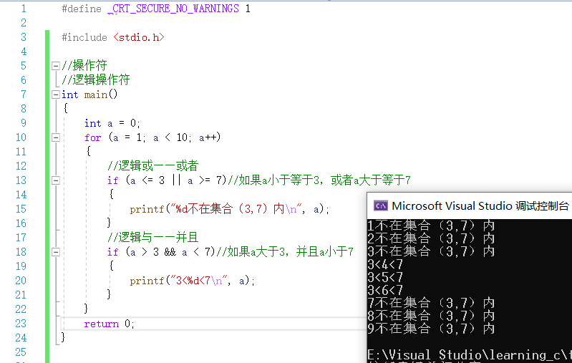Click the int keyword on line 7

click(69, 95)
